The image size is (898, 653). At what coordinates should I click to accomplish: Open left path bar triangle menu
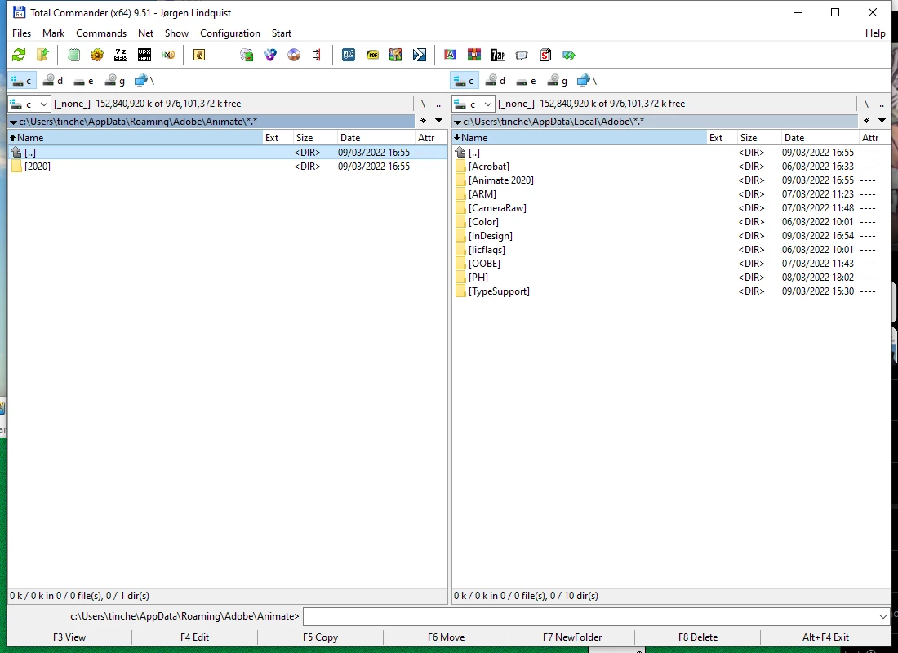pyautogui.click(x=12, y=122)
